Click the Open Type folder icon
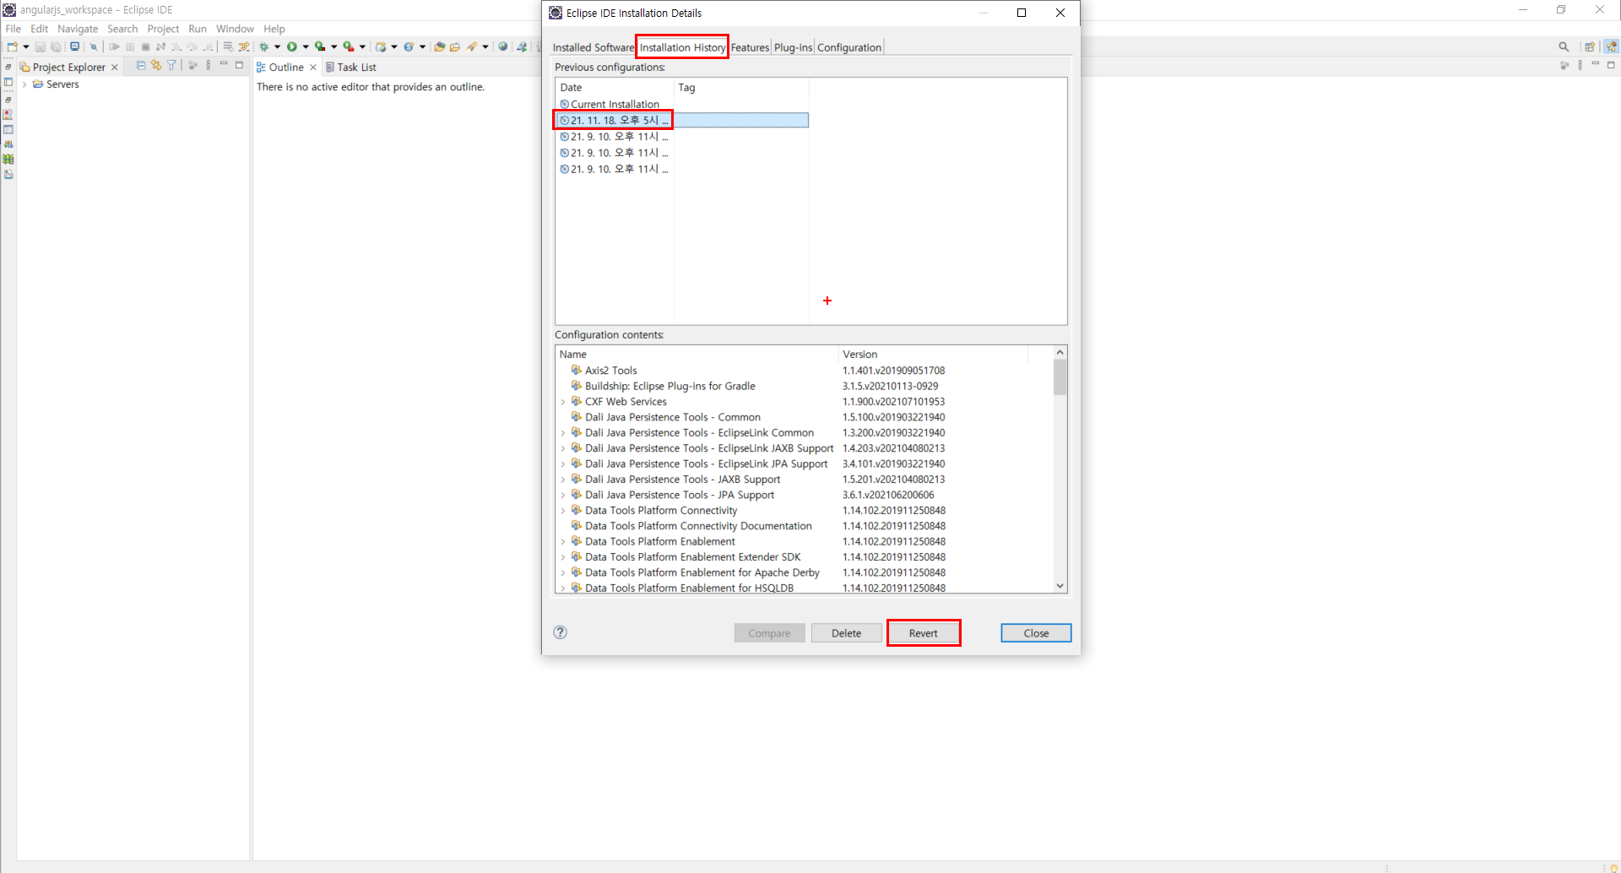 [439, 46]
